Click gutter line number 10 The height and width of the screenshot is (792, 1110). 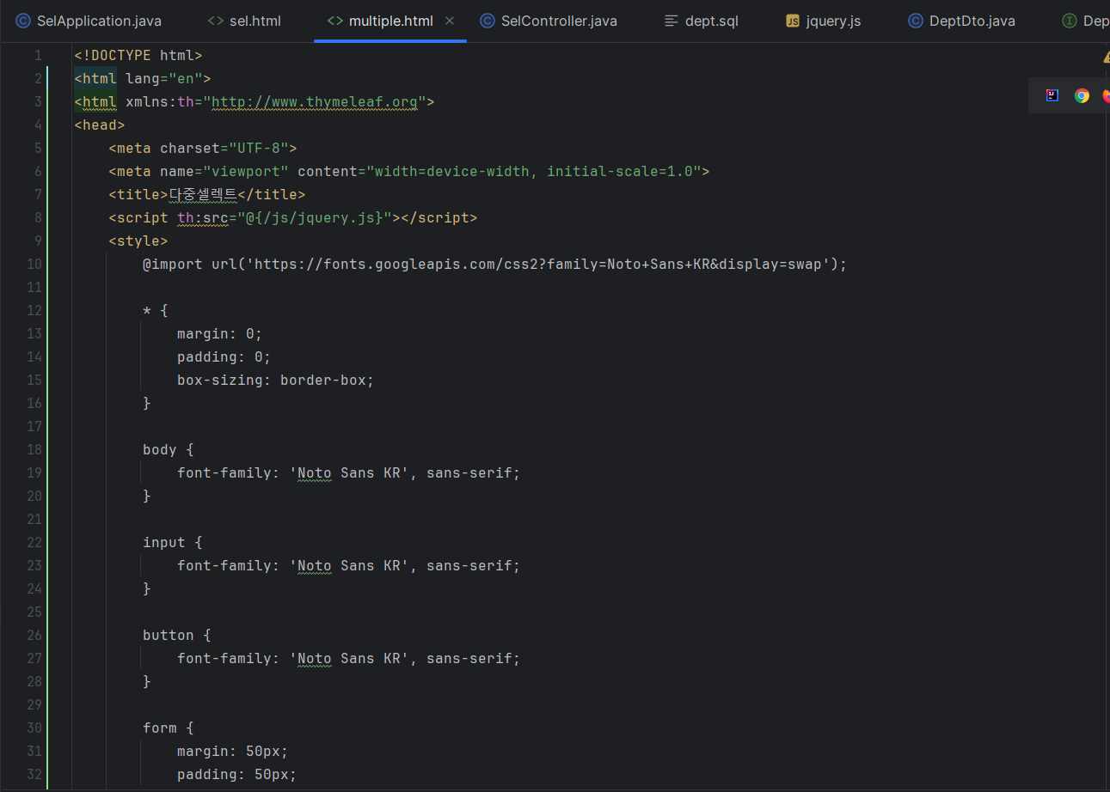(x=34, y=265)
